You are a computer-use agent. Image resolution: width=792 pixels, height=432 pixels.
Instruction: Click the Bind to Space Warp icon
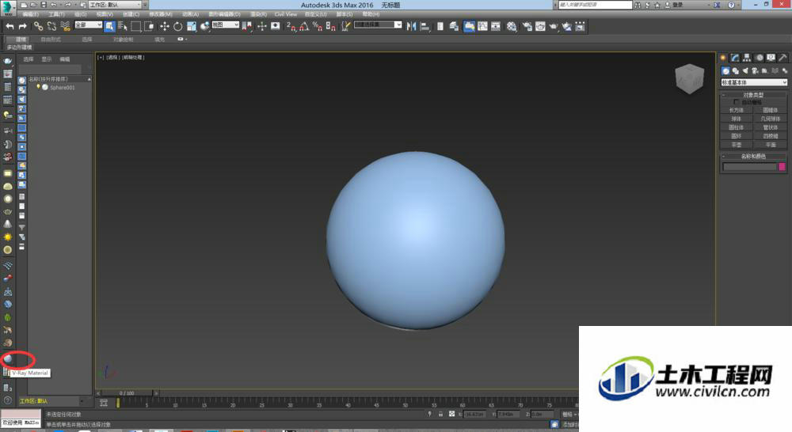click(65, 26)
